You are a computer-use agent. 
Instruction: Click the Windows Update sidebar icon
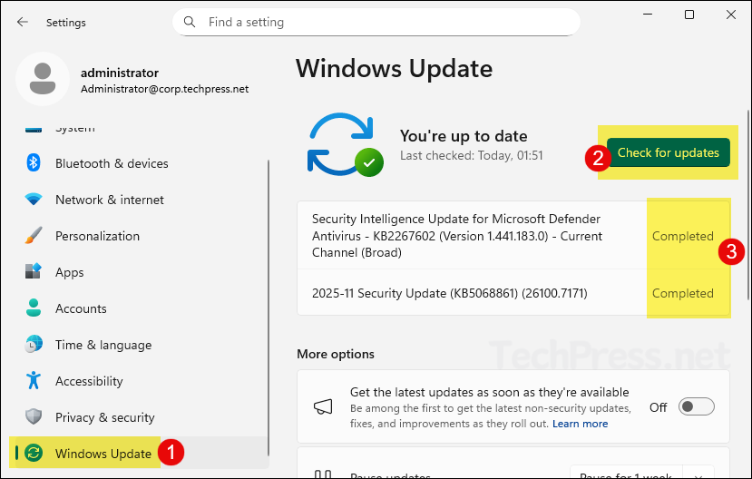tap(34, 453)
